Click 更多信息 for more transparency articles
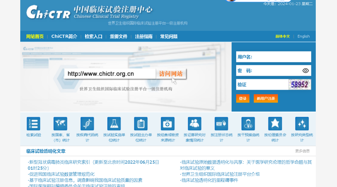The width and height of the screenshot is (337, 187). coord(302,151)
